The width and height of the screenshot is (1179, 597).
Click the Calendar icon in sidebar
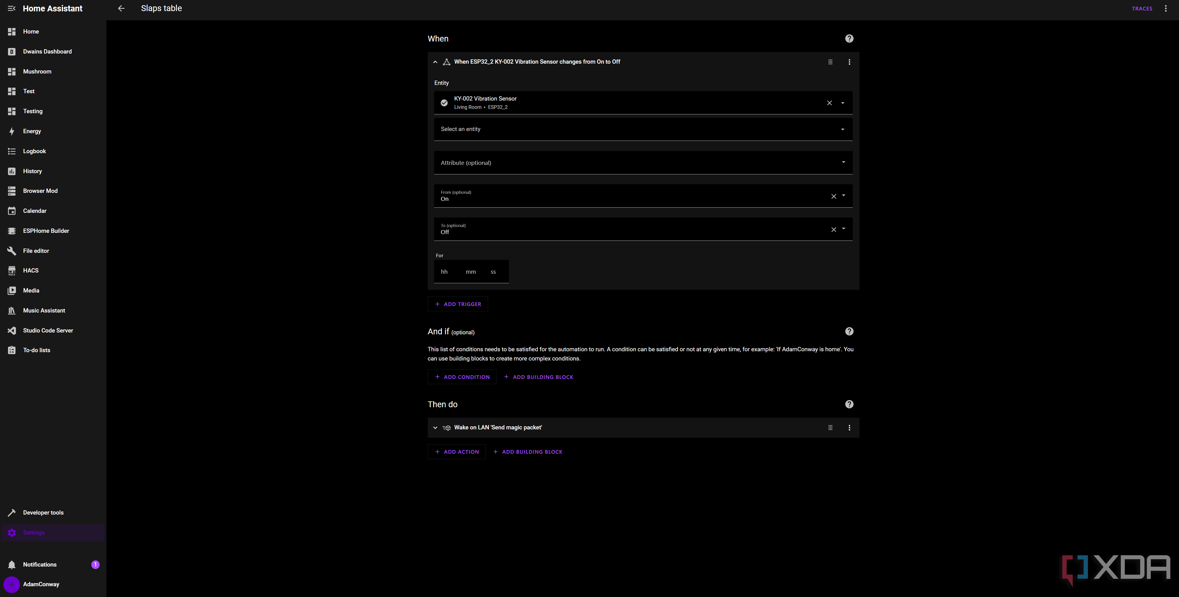[x=12, y=211]
